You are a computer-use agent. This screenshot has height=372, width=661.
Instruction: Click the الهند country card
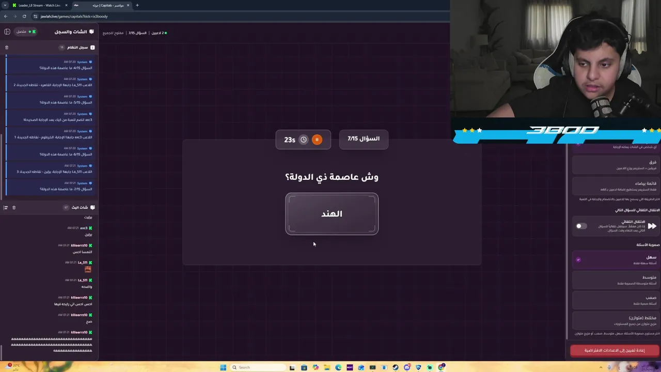pos(332,214)
